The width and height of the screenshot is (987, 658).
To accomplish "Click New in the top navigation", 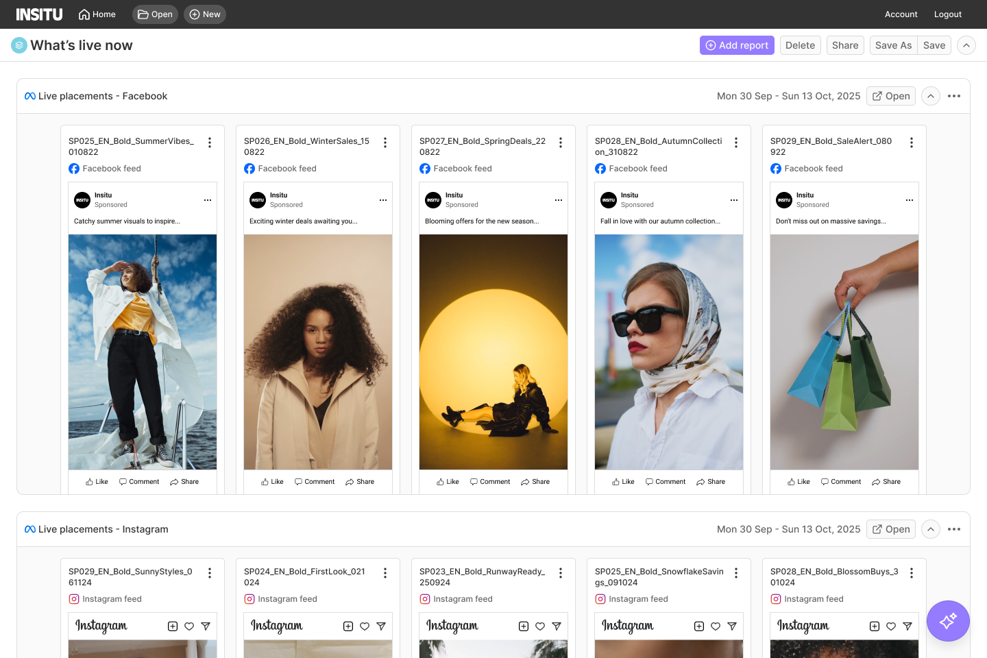I will [x=205, y=14].
